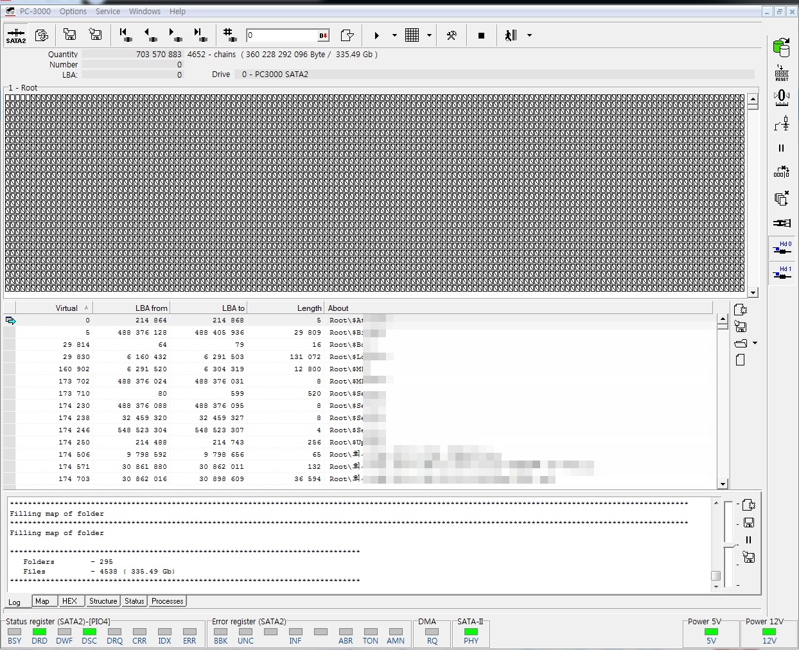Click the SATA2 port selection icon
The image size is (799, 650).
[x=16, y=35]
